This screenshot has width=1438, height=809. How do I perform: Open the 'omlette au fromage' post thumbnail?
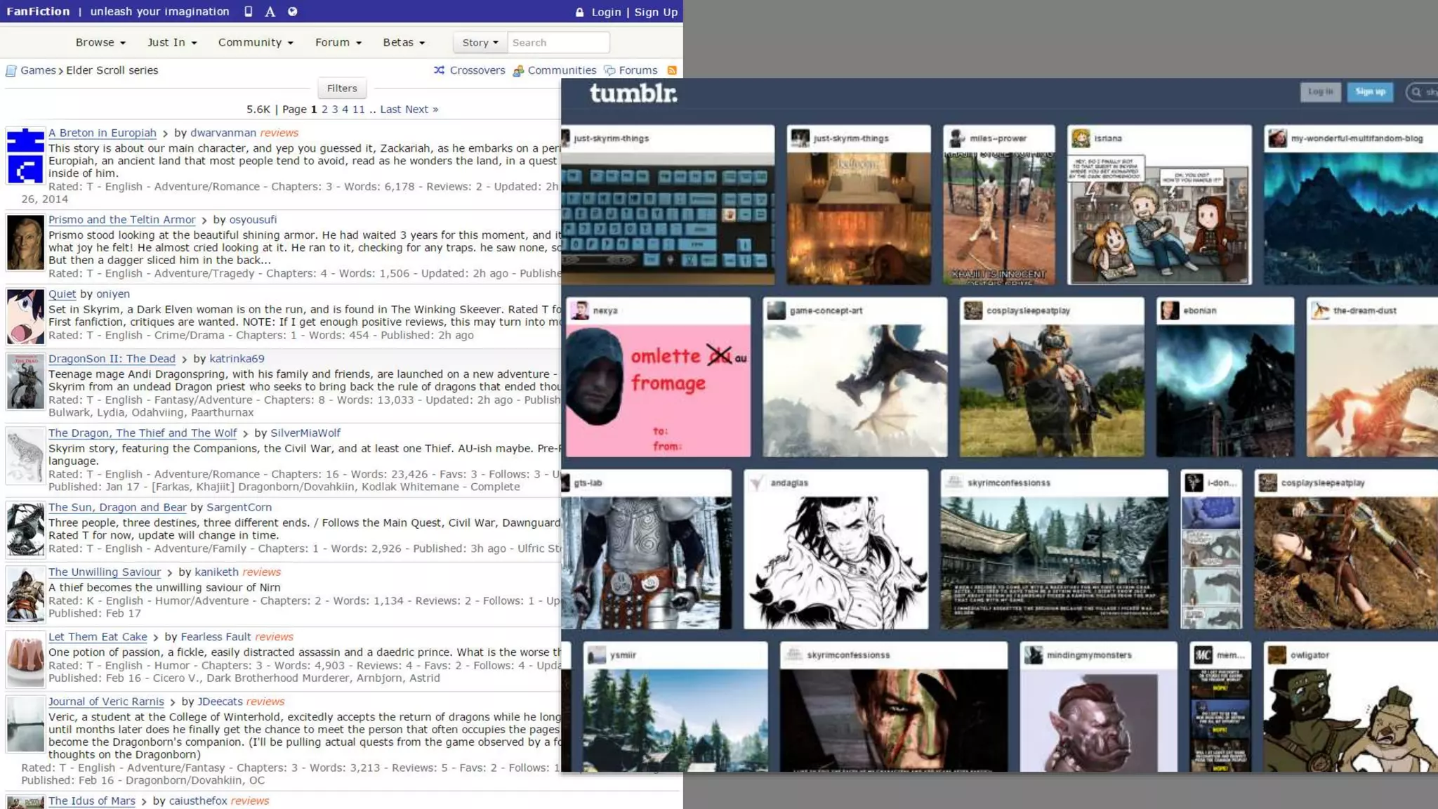(658, 390)
